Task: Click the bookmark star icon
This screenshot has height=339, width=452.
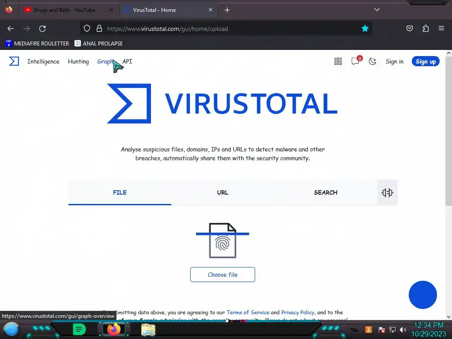Action: pyautogui.click(x=365, y=29)
